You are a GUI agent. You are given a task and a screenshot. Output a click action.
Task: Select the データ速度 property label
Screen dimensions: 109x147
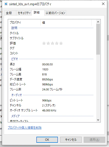[x=16, y=79]
